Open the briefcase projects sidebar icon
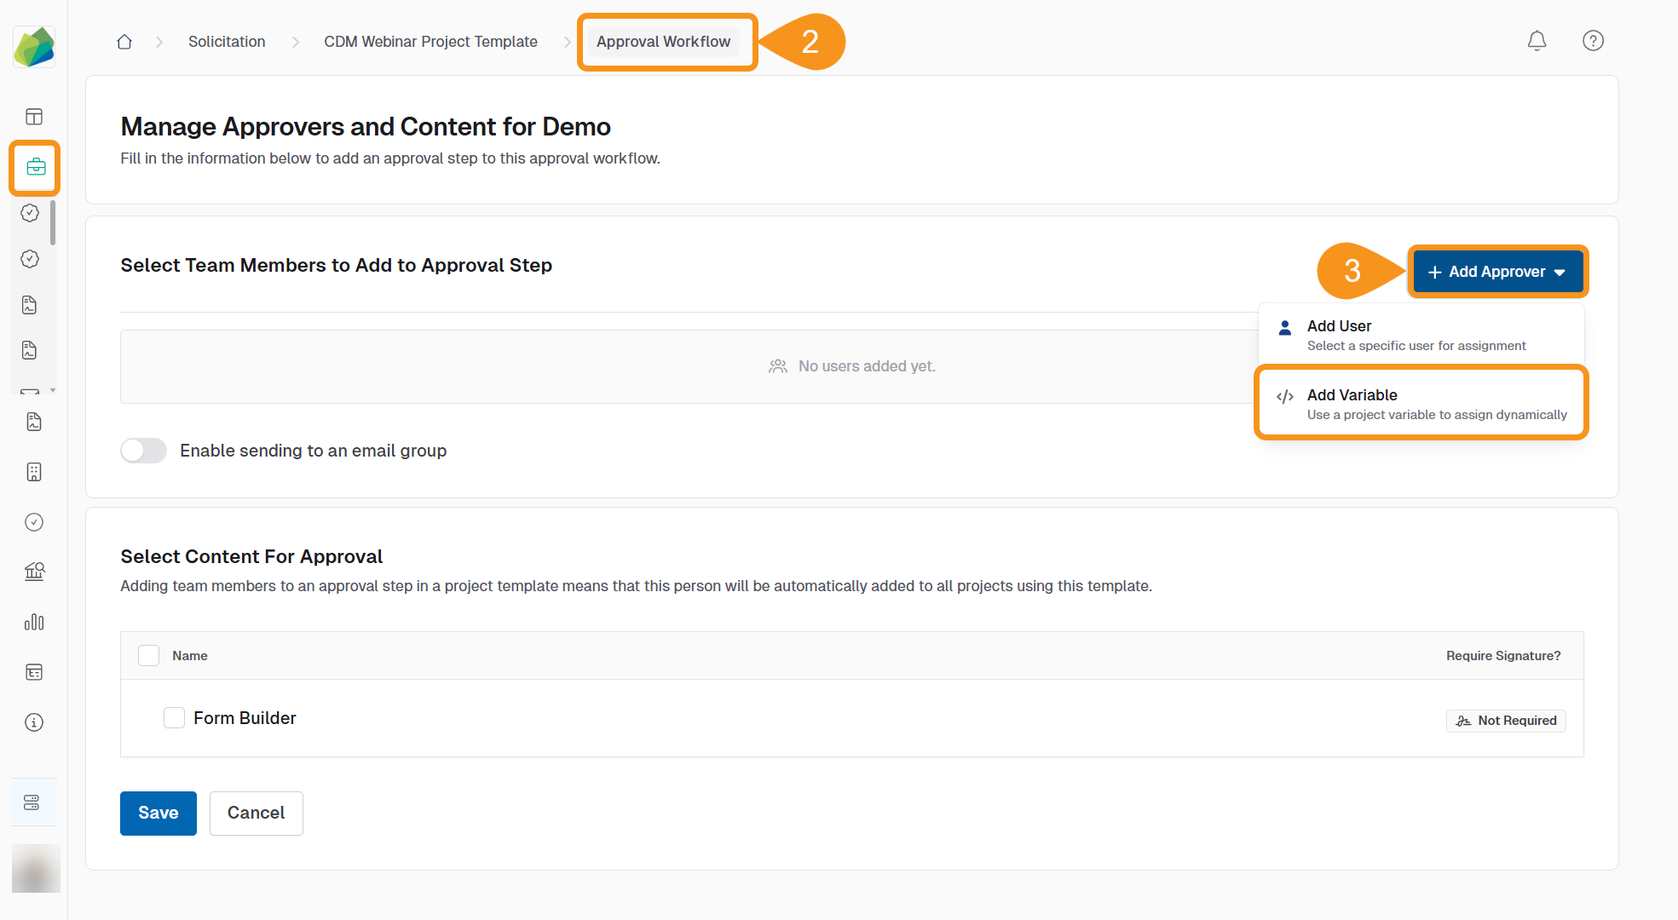Screen dimensions: 1678x920 point(35,167)
